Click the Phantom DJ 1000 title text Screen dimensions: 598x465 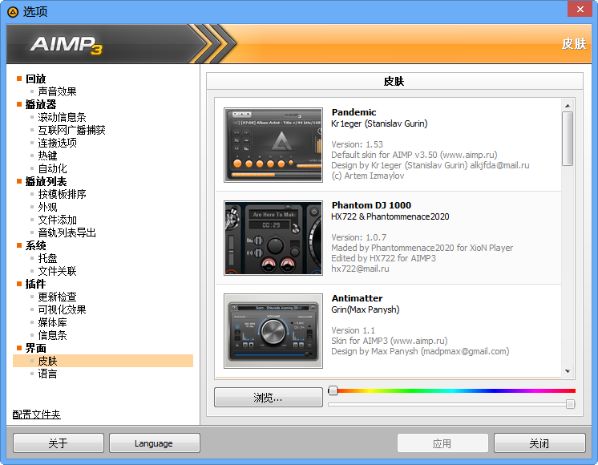tap(371, 205)
